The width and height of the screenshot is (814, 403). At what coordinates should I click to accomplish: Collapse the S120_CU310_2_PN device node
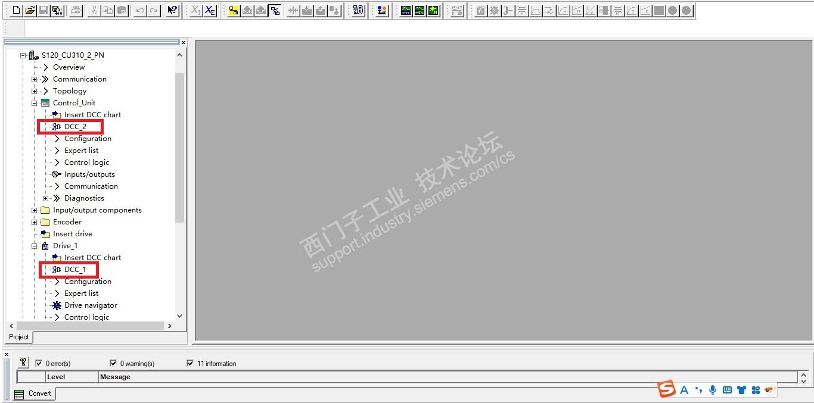[23, 55]
